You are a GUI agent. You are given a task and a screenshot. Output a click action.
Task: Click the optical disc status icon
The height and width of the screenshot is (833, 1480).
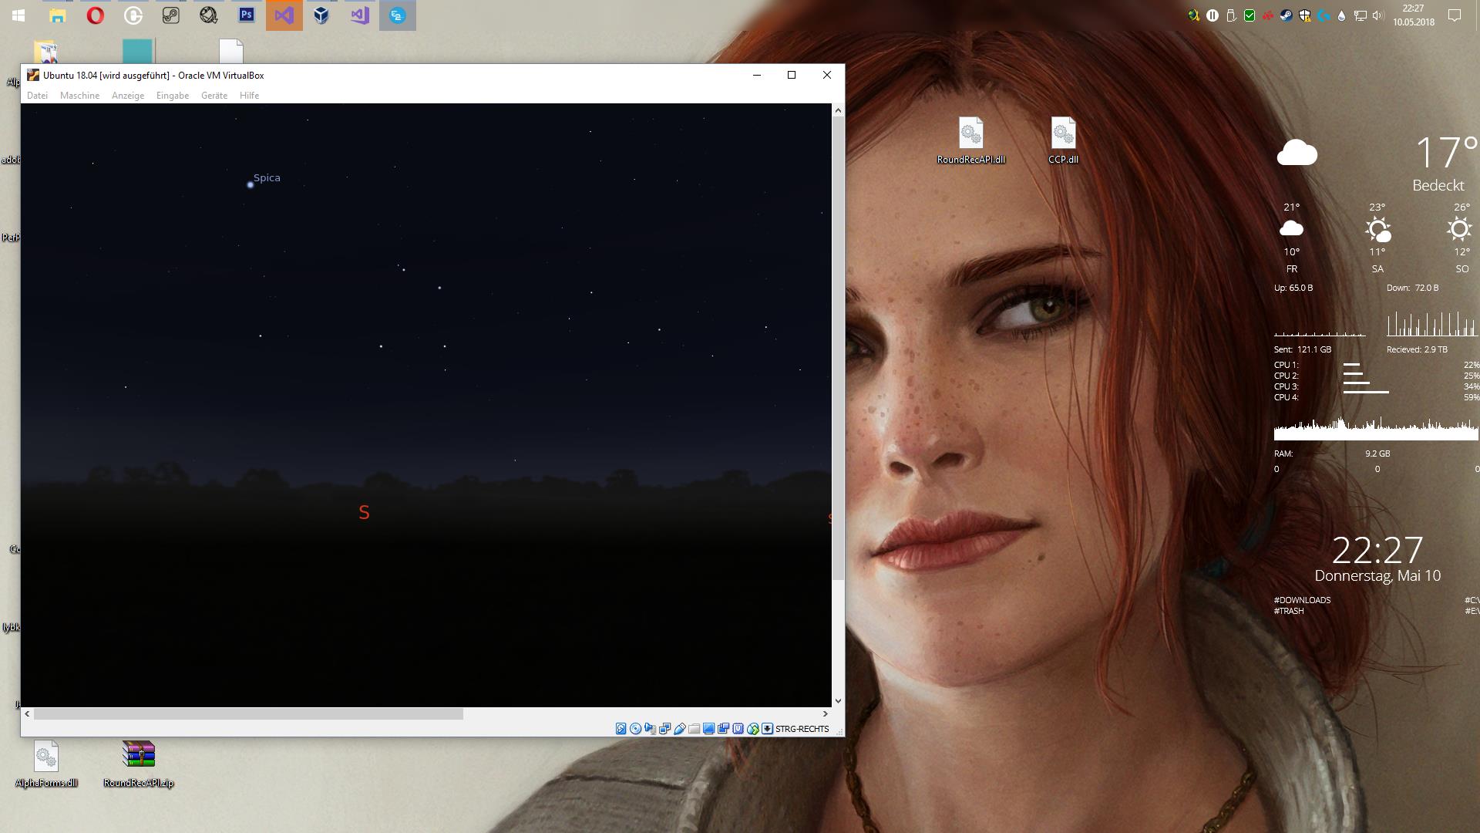[x=635, y=728]
